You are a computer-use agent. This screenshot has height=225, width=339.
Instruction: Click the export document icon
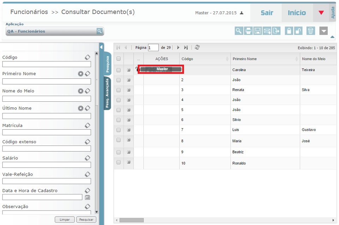[276, 31]
